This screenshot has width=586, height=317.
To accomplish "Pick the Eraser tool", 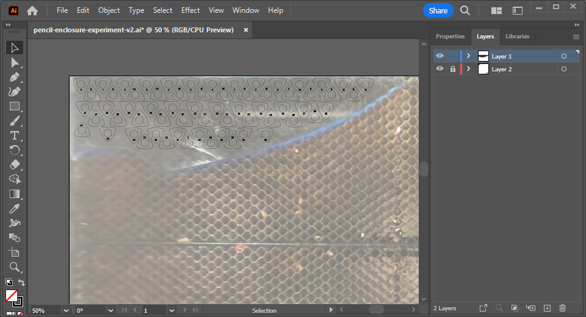I will (15, 165).
